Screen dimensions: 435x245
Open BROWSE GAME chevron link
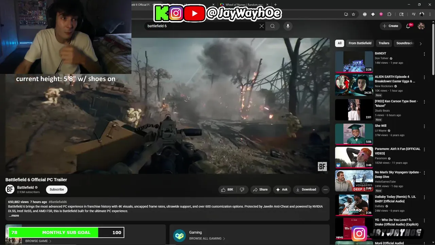38,241
